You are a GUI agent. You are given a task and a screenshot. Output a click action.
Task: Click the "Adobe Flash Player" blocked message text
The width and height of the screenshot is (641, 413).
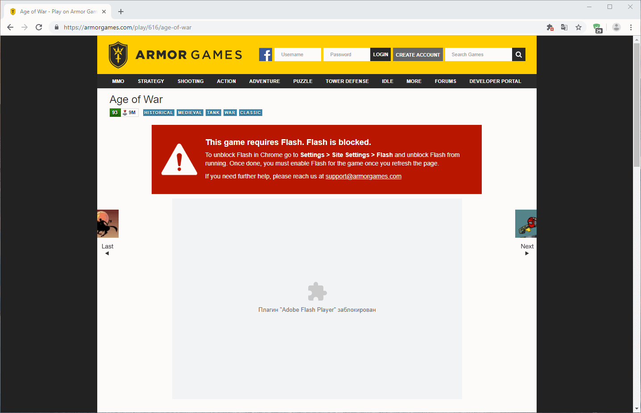317,310
